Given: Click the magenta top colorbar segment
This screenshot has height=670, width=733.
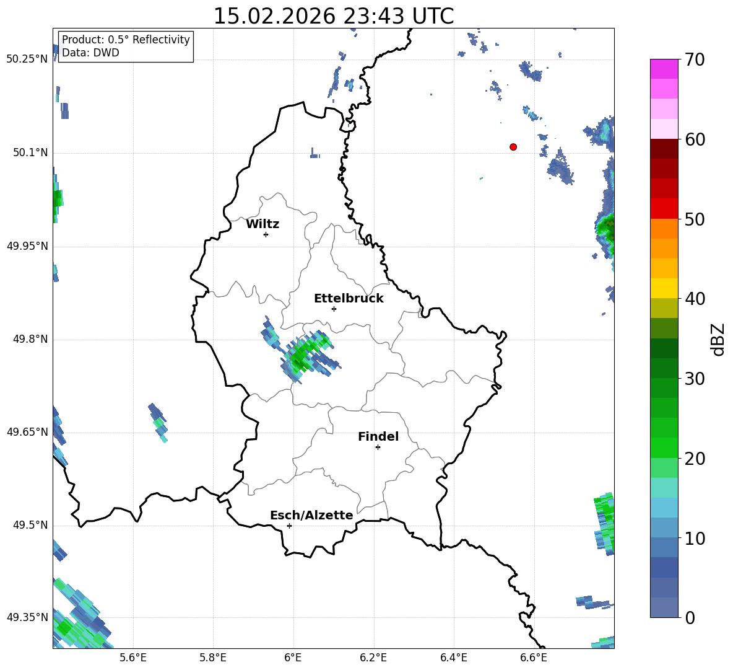Looking at the screenshot, I should (x=664, y=69).
